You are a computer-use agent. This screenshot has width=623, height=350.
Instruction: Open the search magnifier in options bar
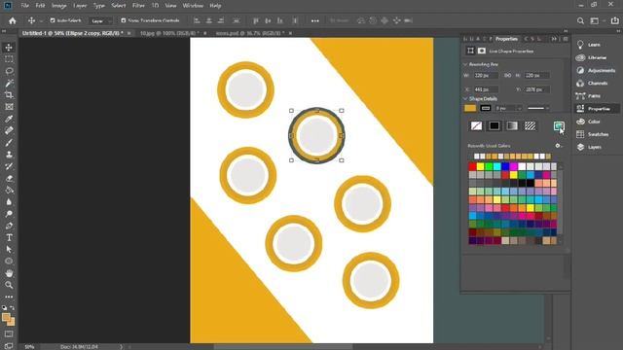(x=580, y=20)
